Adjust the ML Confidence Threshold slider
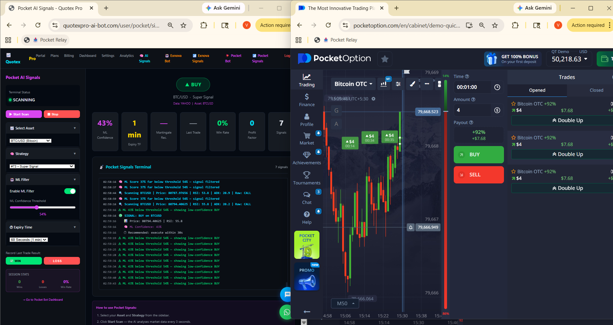613x325 pixels. (43, 207)
